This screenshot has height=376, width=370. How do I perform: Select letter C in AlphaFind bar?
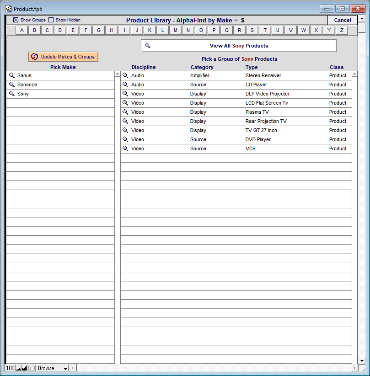coord(47,30)
